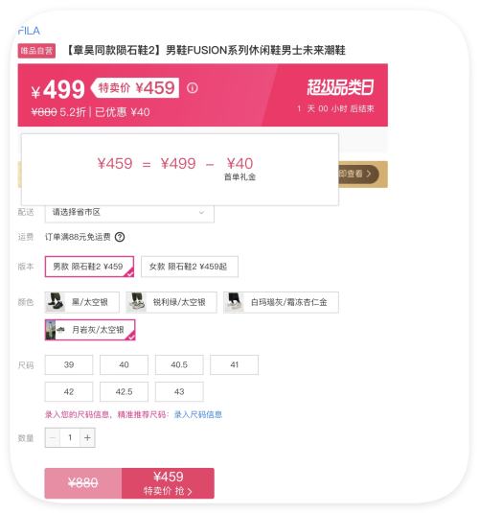Image resolution: width=479 pixels, height=513 pixels.
Task: Click the ¥459 特卖价 抢 buy button
Action: pos(168,483)
